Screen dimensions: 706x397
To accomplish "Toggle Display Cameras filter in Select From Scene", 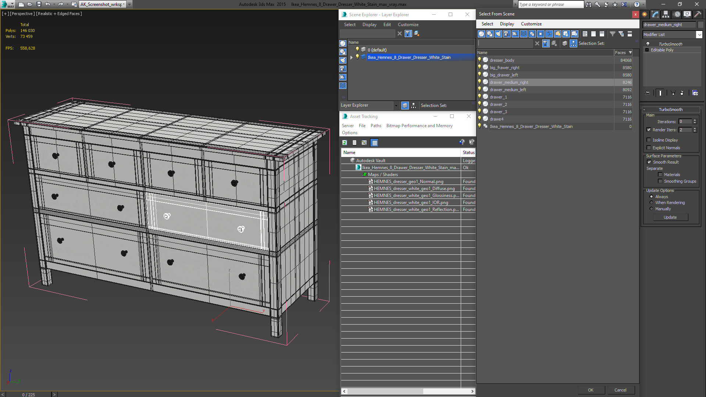I will coord(507,34).
